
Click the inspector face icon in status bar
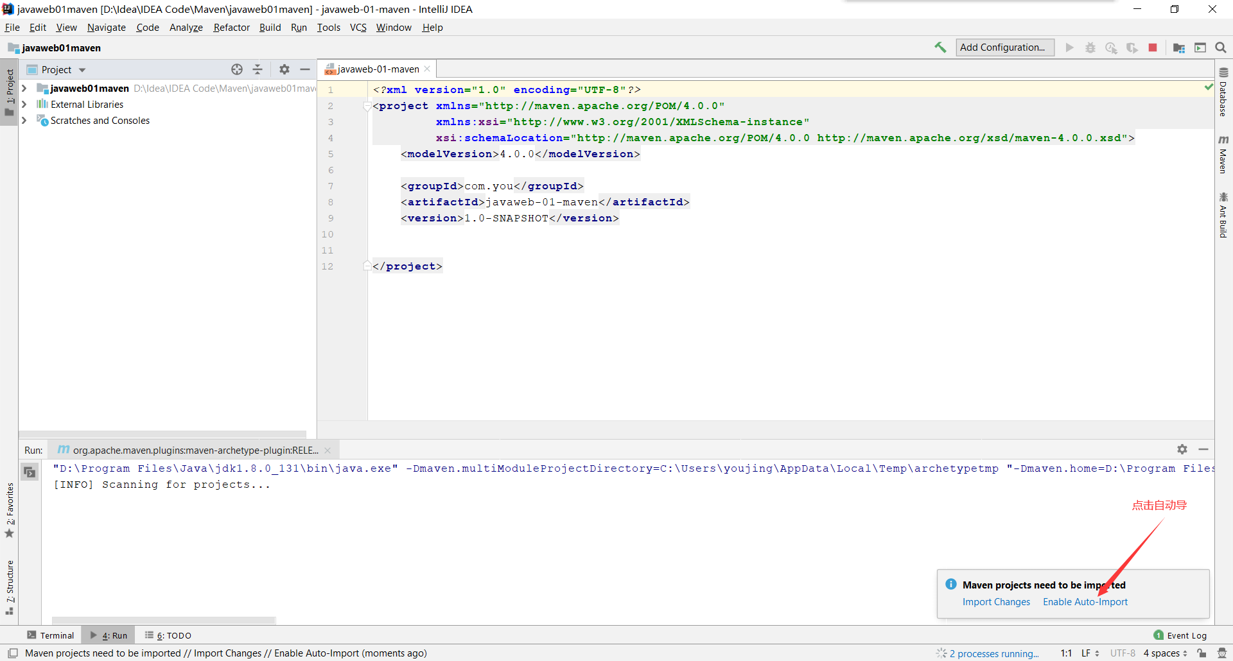(x=1222, y=653)
